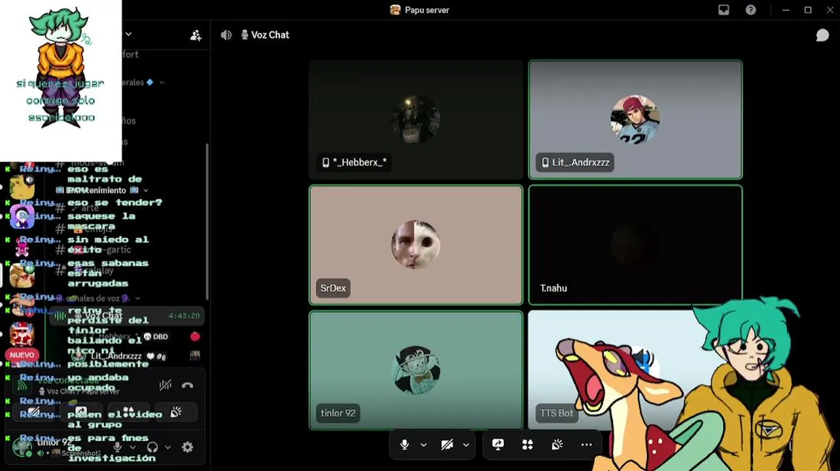Screen dimensions: 840x471
Task: Click the Papu server window title
Action: [427, 10]
